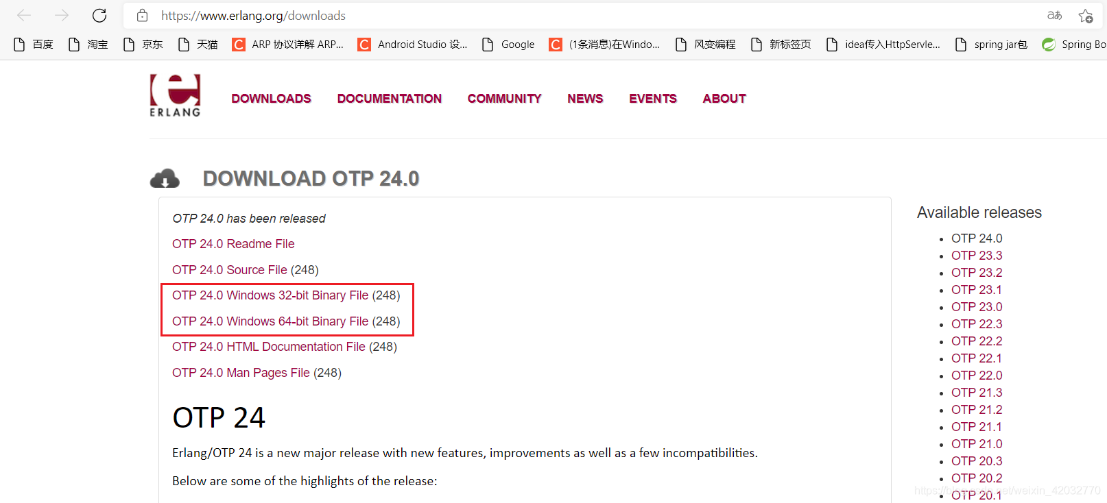
Task: Click the 'OTP 24.0 has been released' text
Action: point(249,219)
